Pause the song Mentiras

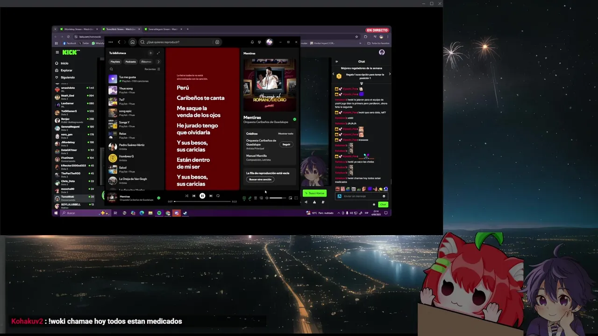click(202, 196)
